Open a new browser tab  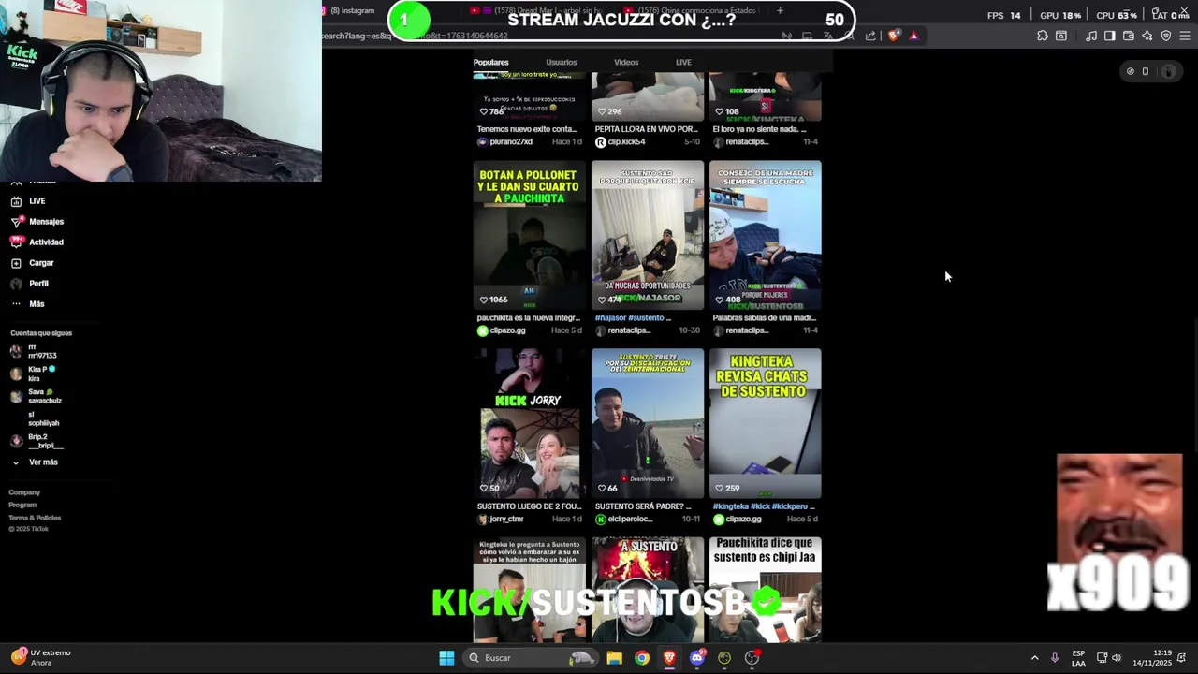click(780, 11)
